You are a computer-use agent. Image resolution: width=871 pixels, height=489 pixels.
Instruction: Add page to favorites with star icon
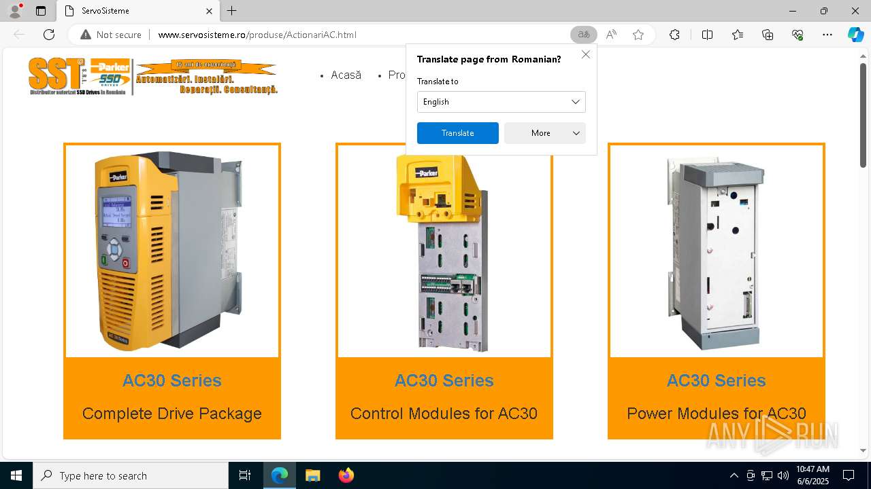[638, 35]
